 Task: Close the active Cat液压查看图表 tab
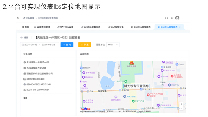pyautogui.click(x=180, y=27)
